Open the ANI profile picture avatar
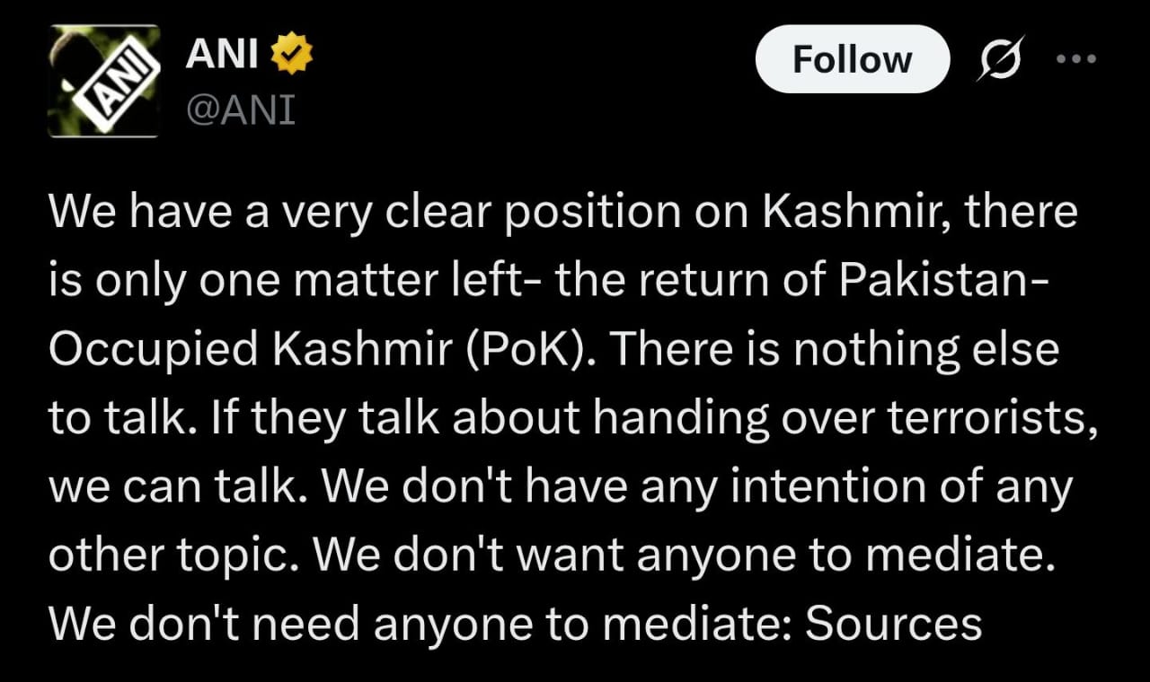Screen dimensions: 1150x682 [103, 81]
